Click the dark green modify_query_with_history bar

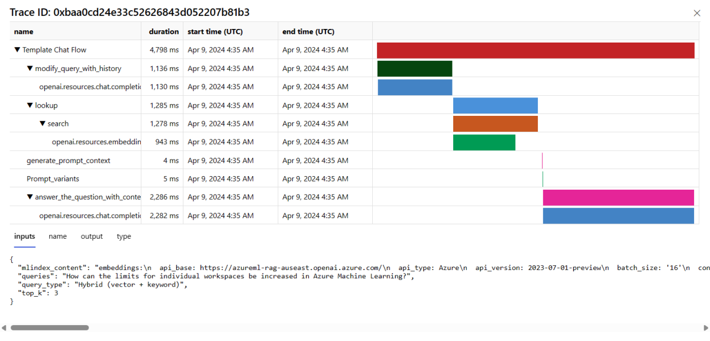414,69
